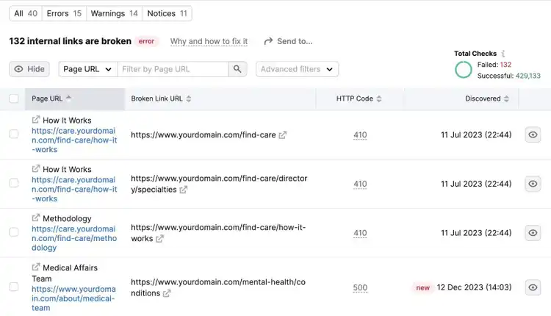Image resolution: width=551 pixels, height=316 pixels.
Task: Open the Advanced filters dropdown
Action: tap(297, 69)
